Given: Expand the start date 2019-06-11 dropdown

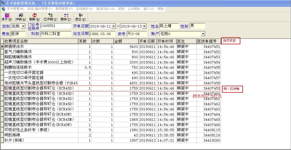Looking at the screenshot, I should pos(113,26).
